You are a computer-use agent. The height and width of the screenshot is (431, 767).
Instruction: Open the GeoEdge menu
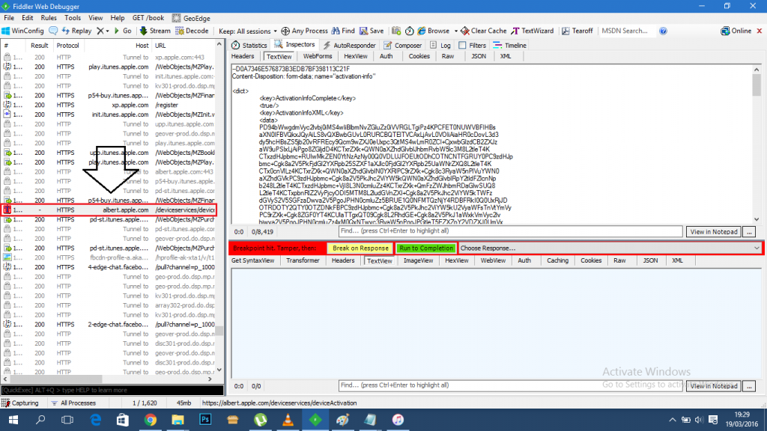point(191,18)
